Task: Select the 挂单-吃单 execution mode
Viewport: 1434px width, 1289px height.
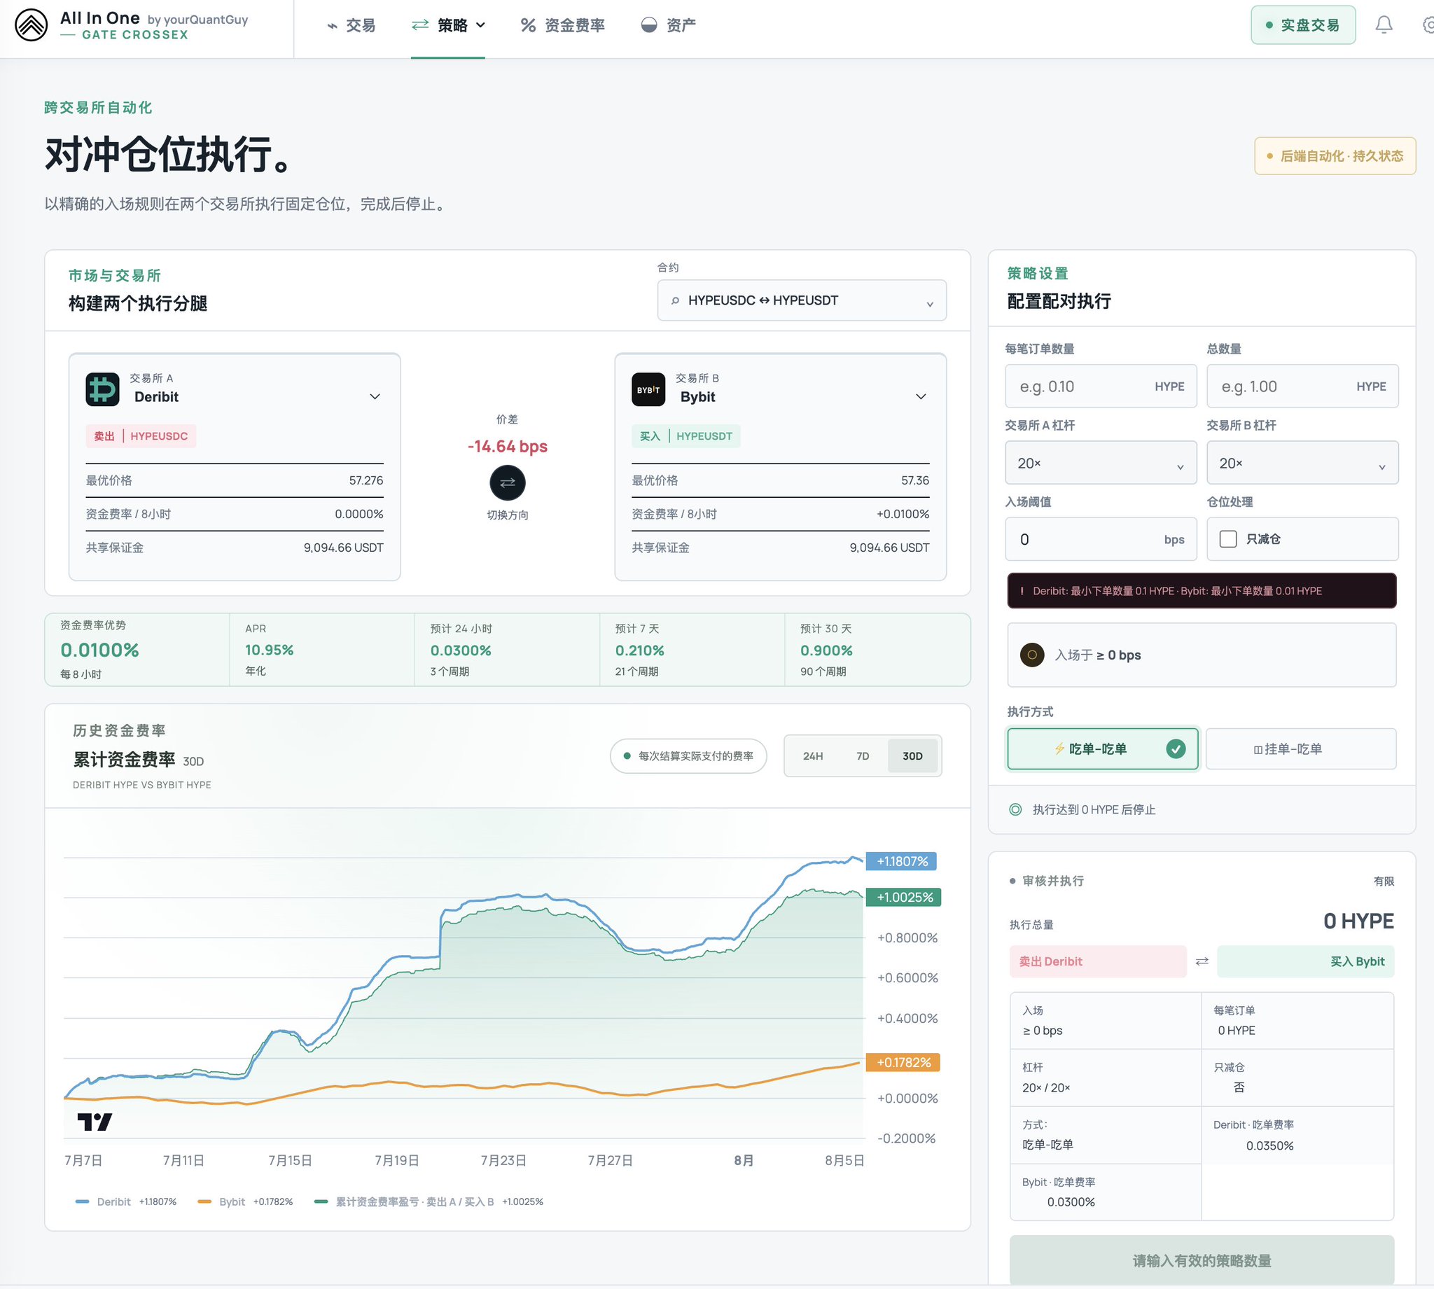Action: (x=1301, y=748)
